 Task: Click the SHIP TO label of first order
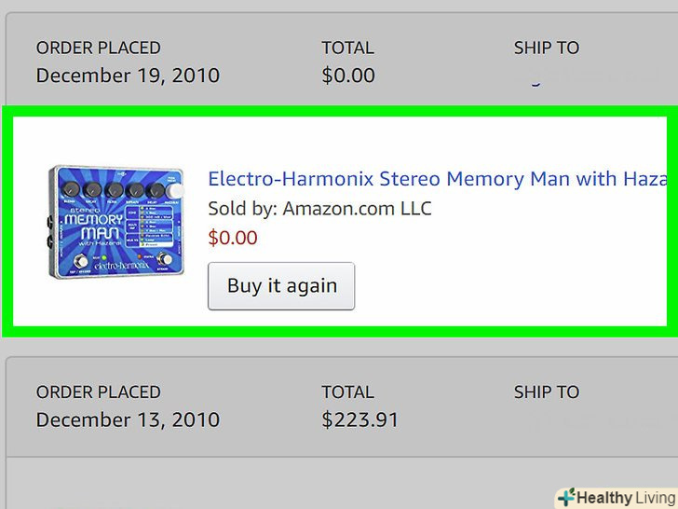[x=546, y=48]
